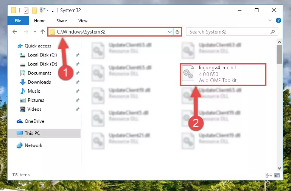Screen dimensions: 291x191
Task: Click the search magnifier icon
Action: point(272,32)
